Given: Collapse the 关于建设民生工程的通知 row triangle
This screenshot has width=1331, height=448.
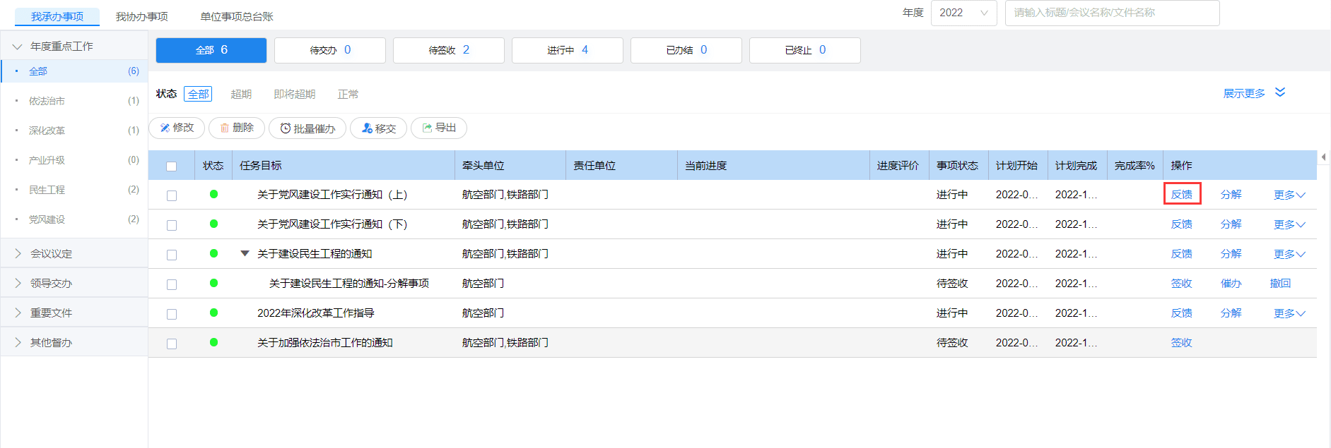Looking at the screenshot, I should point(245,253).
